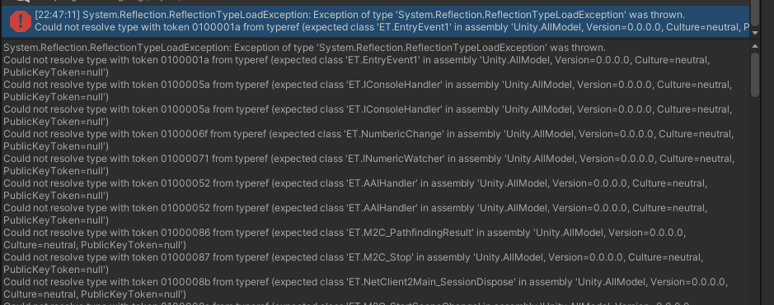The image size is (774, 305).
Task: Click the second 'ET.AAIHandler' token 01000052 line
Action: [355, 214]
